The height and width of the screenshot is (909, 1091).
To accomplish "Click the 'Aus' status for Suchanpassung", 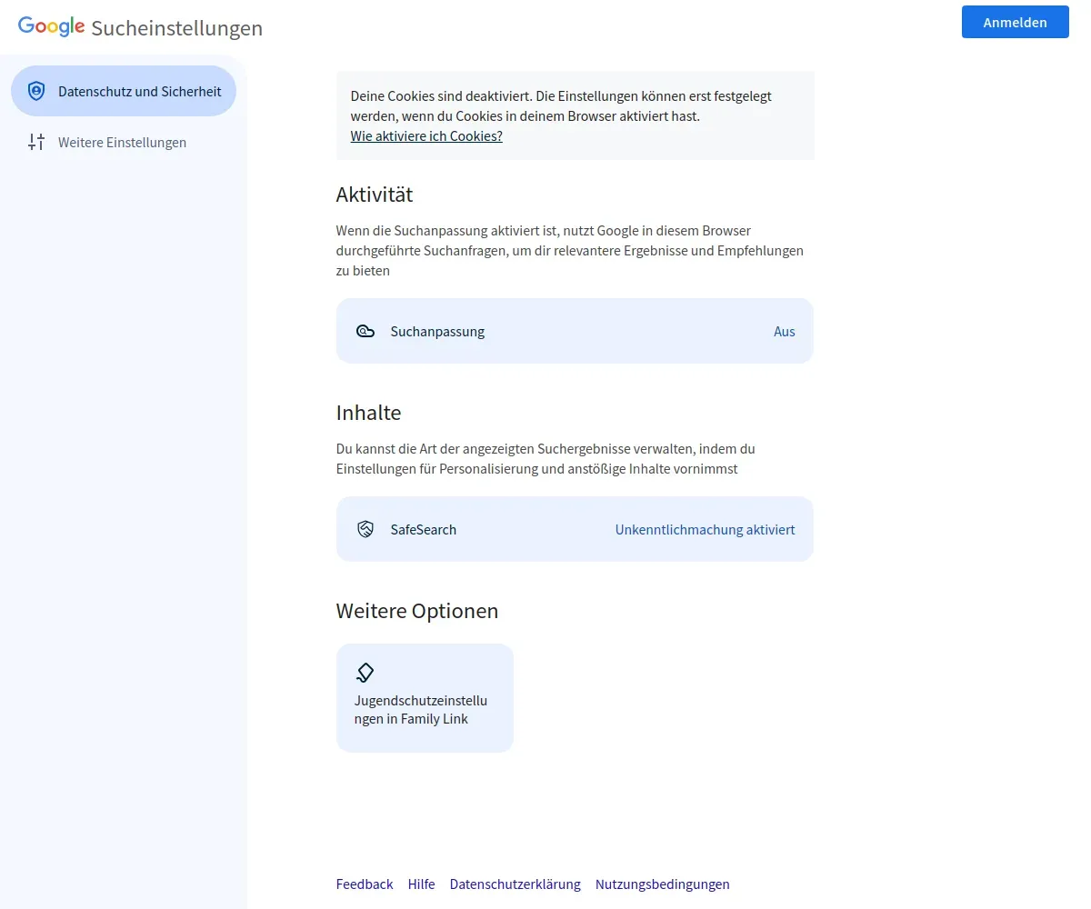I will tap(785, 332).
